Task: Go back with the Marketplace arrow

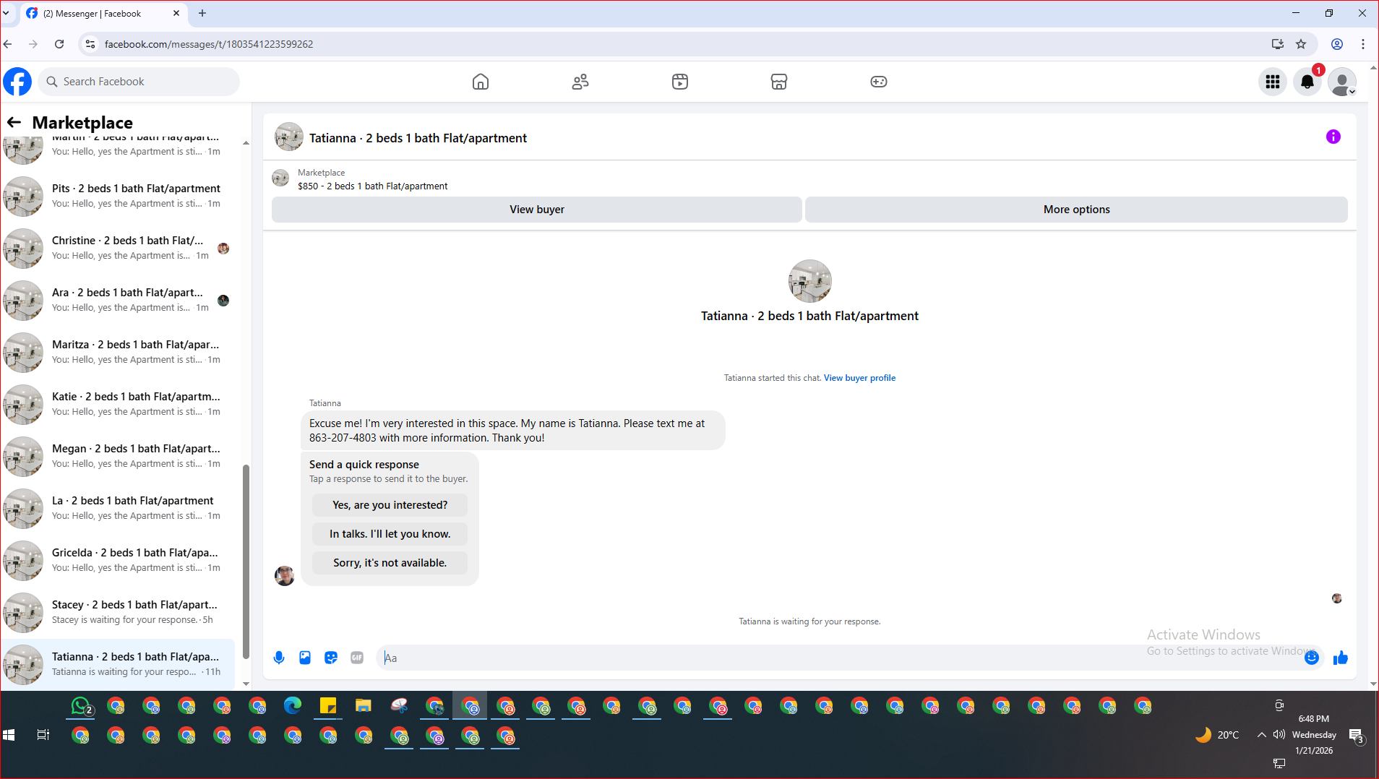Action: coord(14,122)
